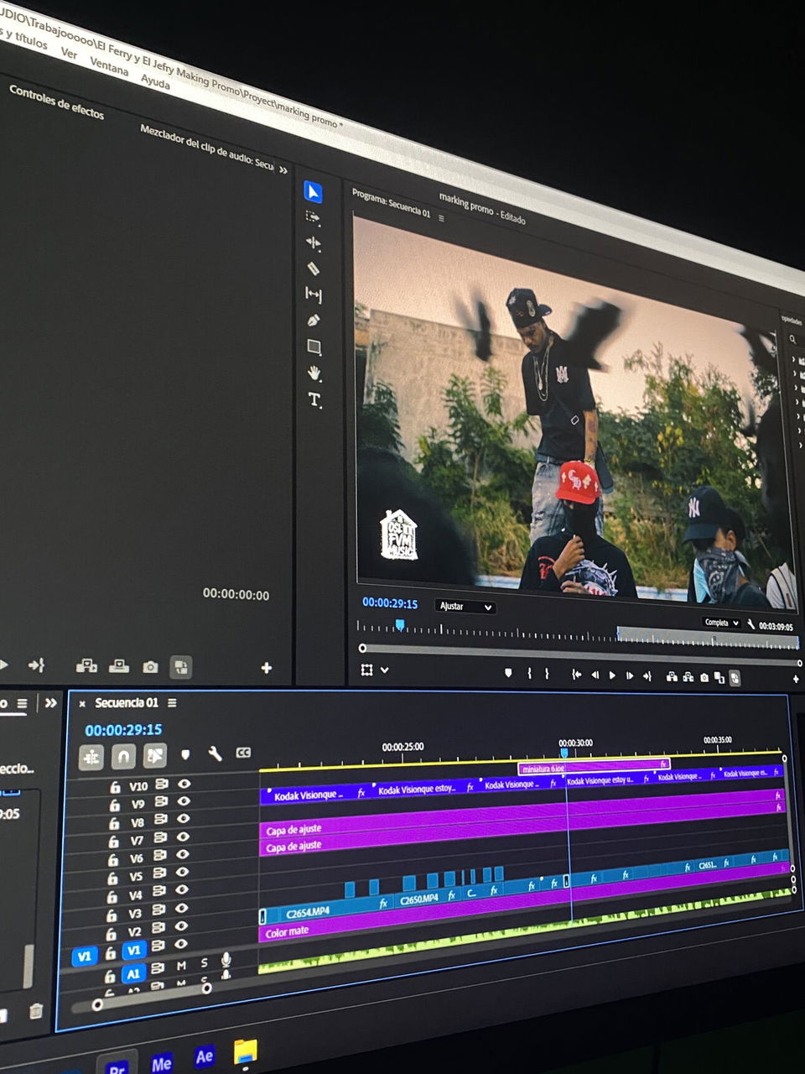Open Program monitor button editor plus
The height and width of the screenshot is (1074, 805).
click(796, 678)
